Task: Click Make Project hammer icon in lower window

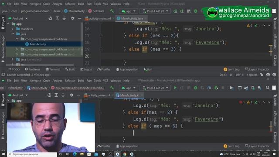Action: coord(112,88)
